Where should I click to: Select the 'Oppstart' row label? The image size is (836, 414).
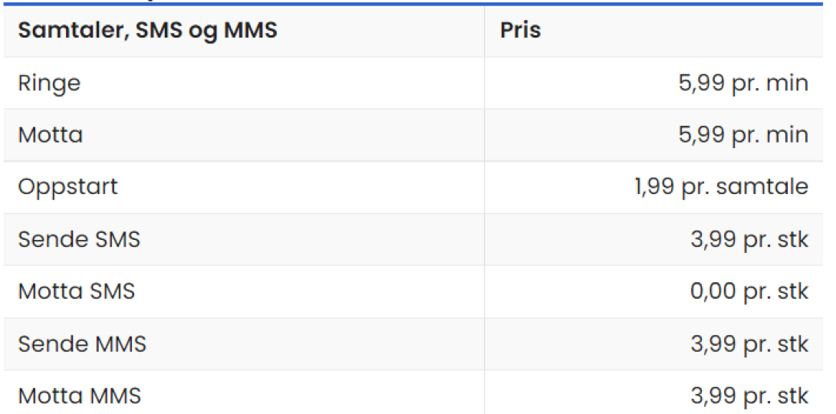(x=67, y=188)
